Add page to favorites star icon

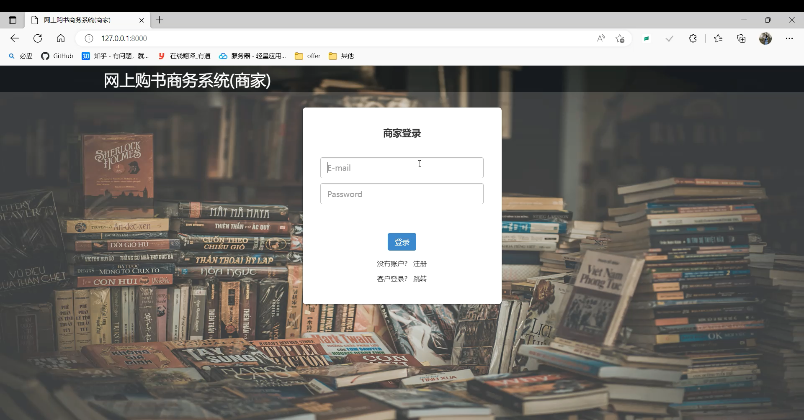[x=620, y=38]
